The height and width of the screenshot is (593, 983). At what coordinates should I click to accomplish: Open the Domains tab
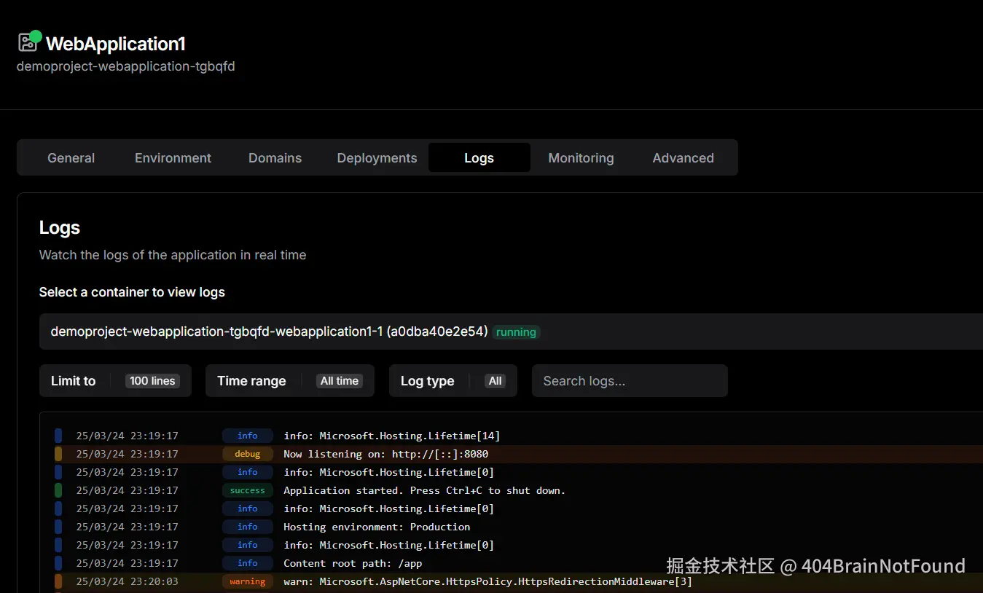coord(275,158)
